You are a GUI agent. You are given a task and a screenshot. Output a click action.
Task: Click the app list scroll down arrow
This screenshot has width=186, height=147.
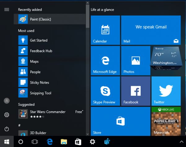pyautogui.click(x=87, y=134)
